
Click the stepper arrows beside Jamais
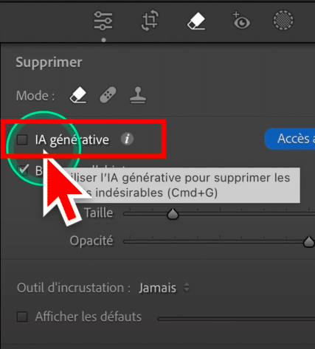pos(187,287)
